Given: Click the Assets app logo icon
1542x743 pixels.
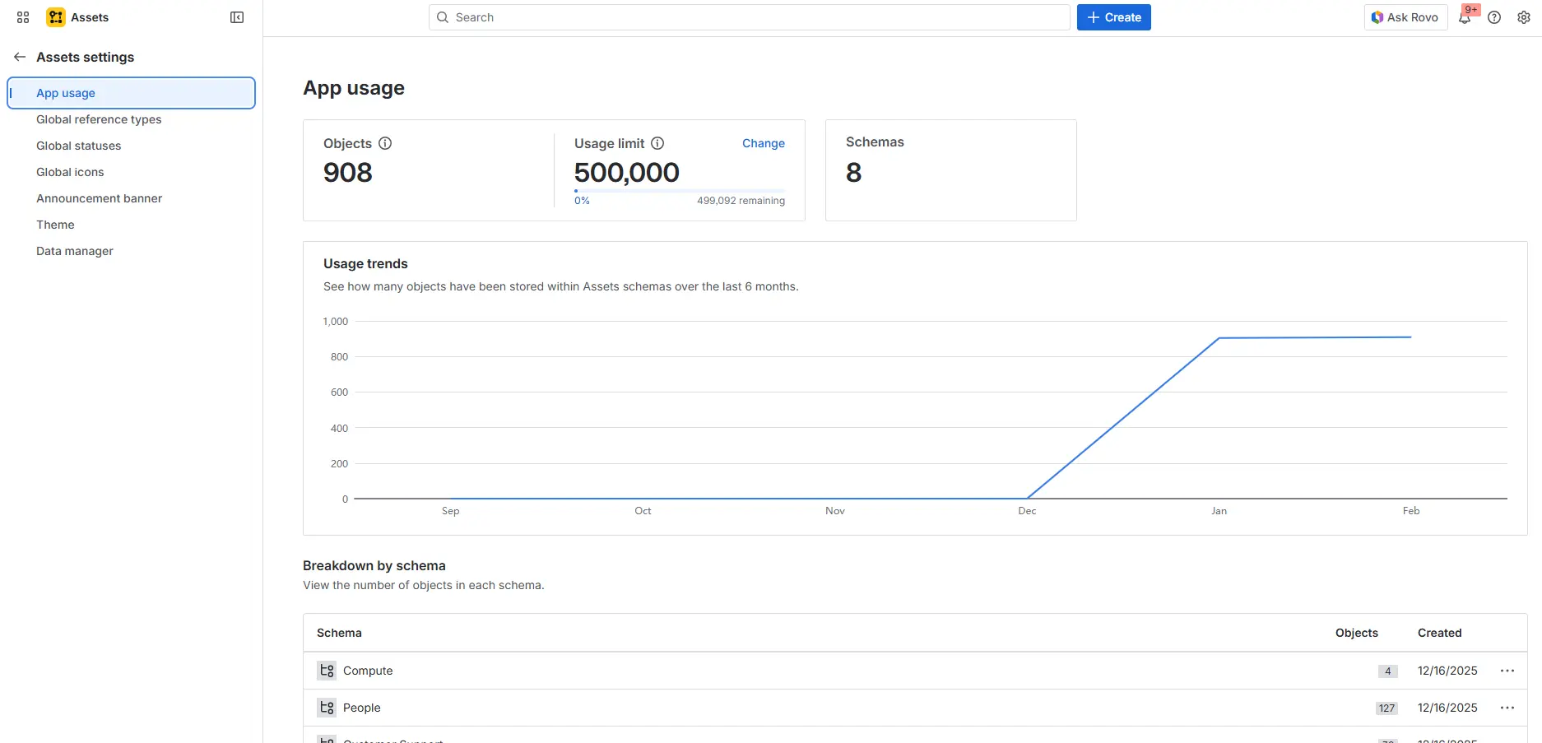Looking at the screenshot, I should 56,17.
